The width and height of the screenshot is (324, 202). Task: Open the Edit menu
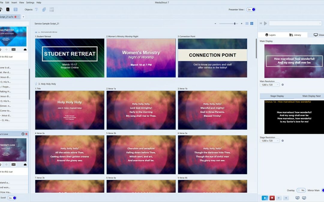[7, 2]
